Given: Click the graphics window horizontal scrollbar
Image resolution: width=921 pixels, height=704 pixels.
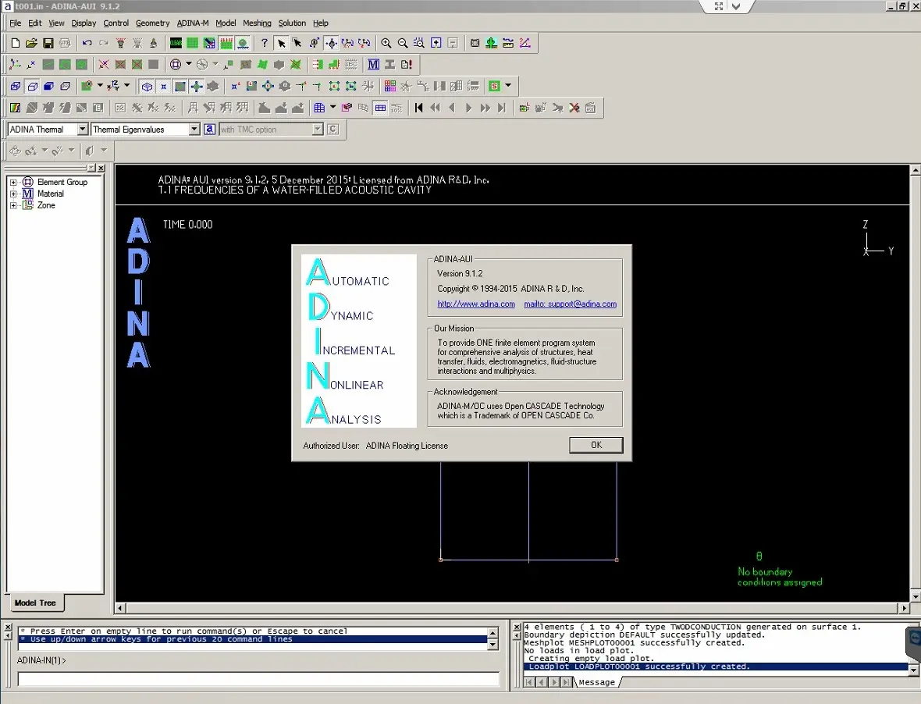Looking at the screenshot, I should tap(510, 608).
